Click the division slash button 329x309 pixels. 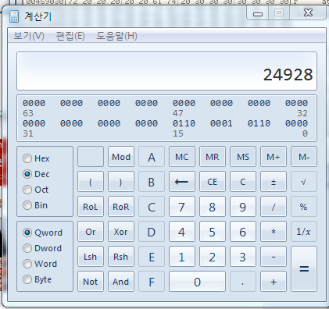[x=274, y=207]
